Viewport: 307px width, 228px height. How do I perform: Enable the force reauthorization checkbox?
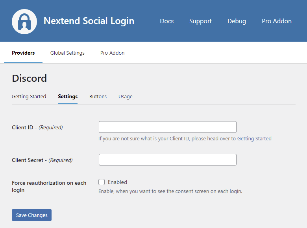102,182
